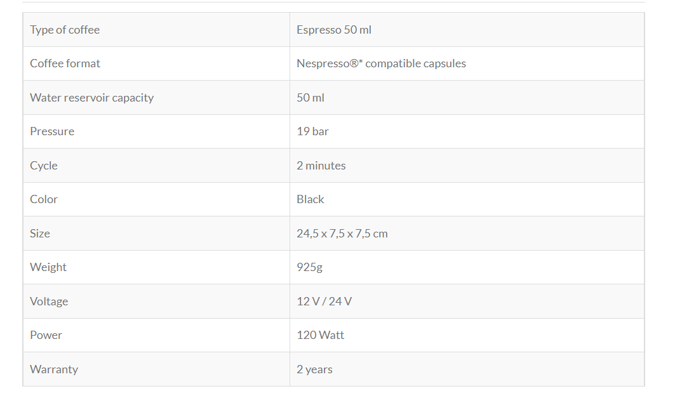Select the "Pressure" label cell

point(52,131)
